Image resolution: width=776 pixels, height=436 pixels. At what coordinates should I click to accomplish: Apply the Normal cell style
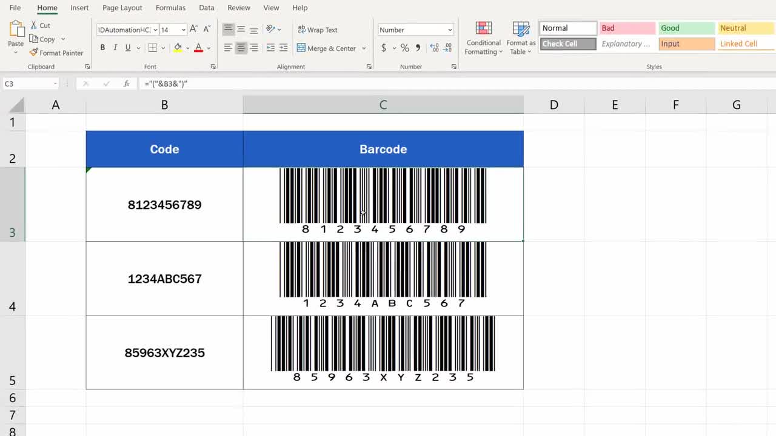click(568, 28)
